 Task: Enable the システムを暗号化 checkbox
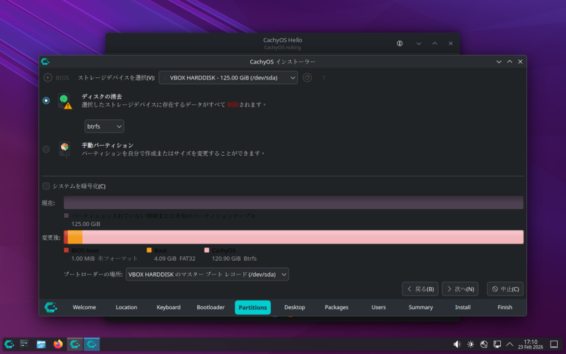pos(46,186)
